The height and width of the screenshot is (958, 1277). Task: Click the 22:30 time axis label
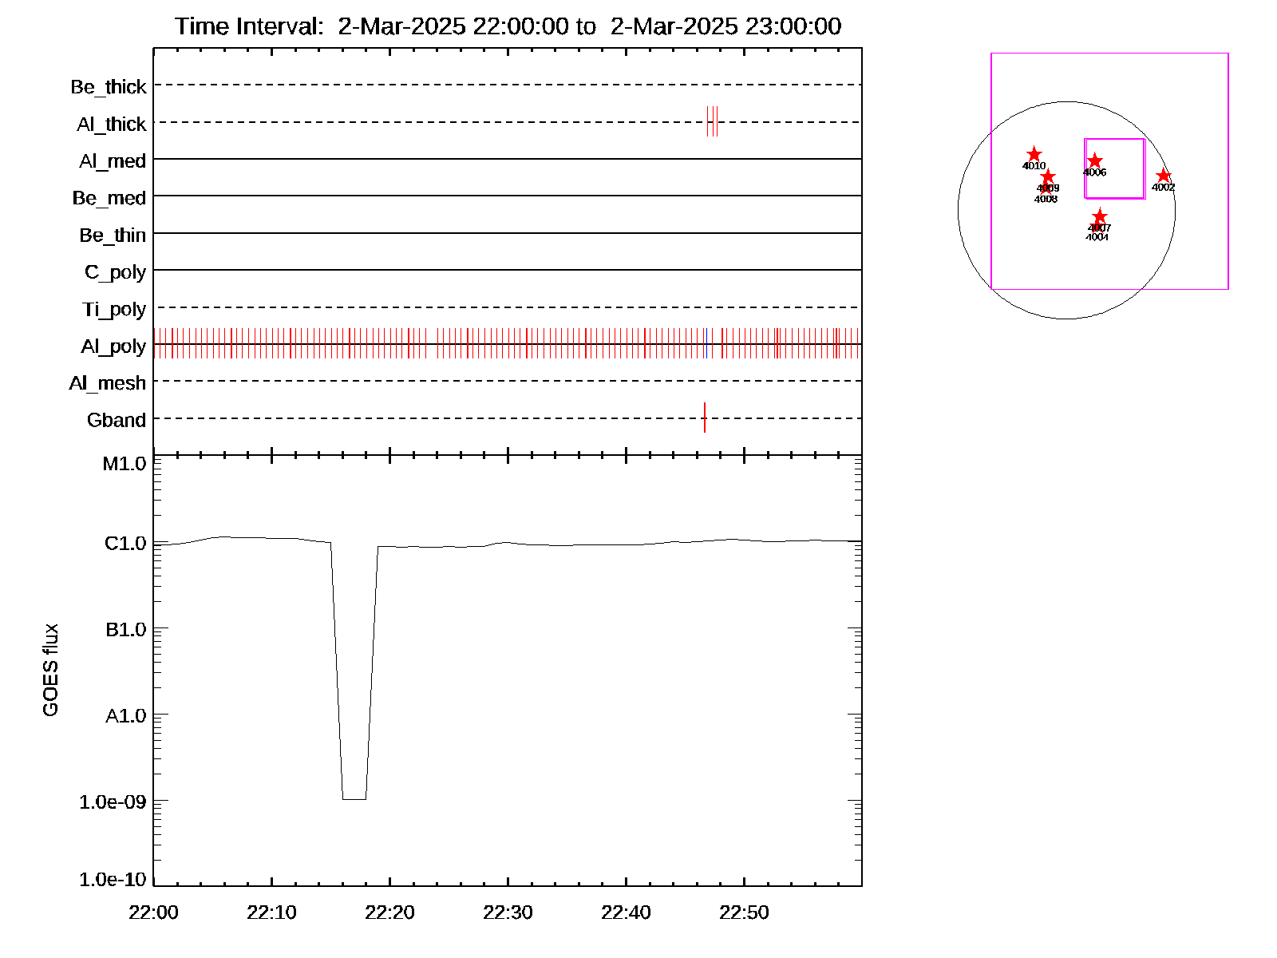pos(508,912)
